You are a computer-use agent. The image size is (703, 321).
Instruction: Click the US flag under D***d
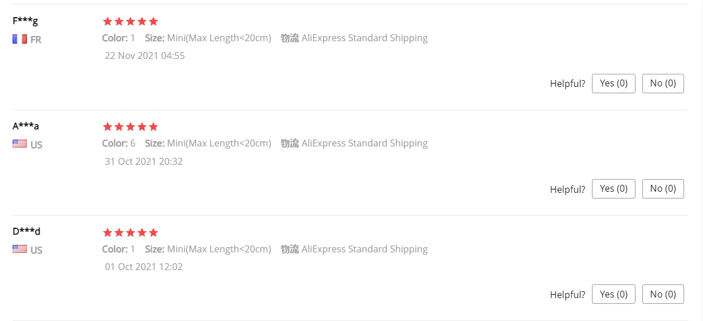(19, 249)
